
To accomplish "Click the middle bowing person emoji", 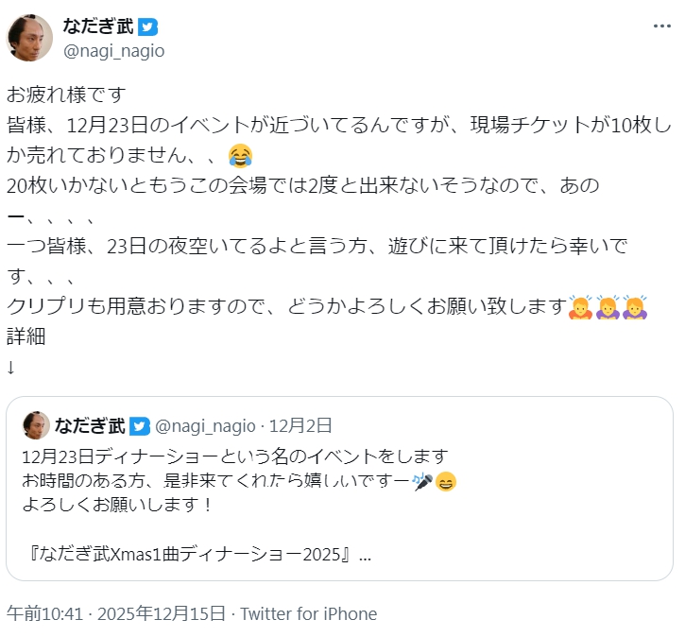I will pyautogui.click(x=607, y=307).
